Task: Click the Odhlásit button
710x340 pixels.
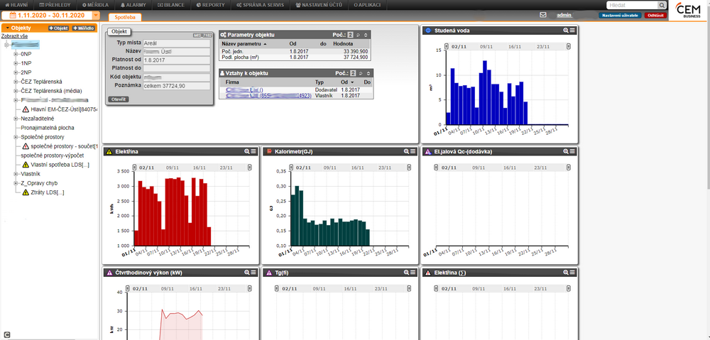Action: coord(655,15)
